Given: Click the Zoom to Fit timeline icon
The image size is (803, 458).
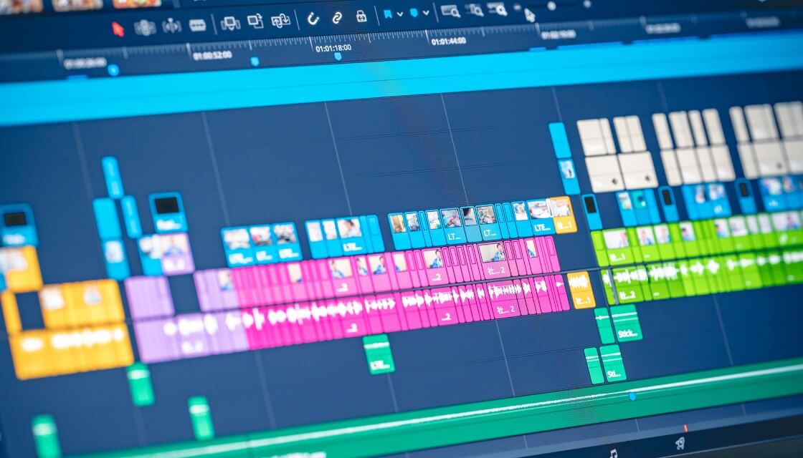Looking at the screenshot, I should 450,11.
